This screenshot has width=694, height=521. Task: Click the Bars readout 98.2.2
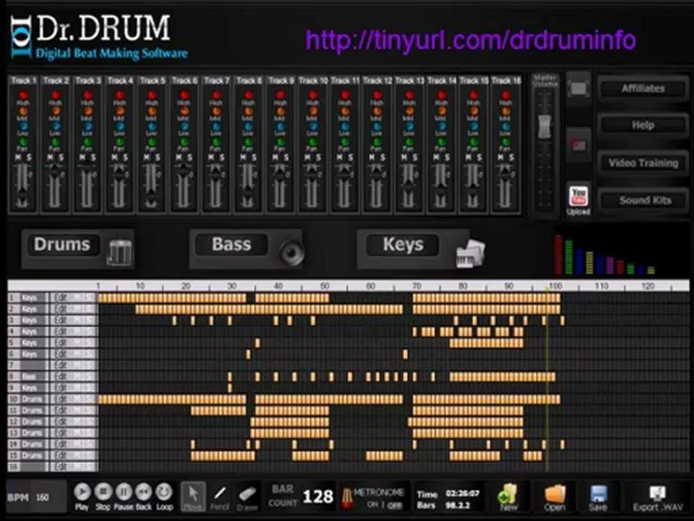tap(457, 505)
